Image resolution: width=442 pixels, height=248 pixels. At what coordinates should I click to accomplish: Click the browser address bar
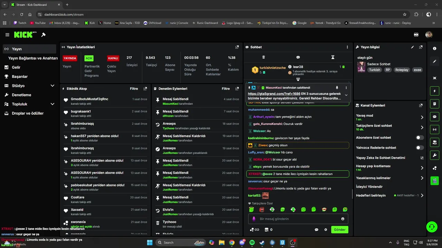[x=221, y=14]
